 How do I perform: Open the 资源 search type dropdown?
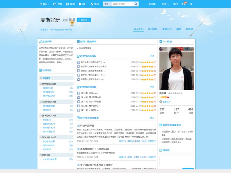[107, 4]
